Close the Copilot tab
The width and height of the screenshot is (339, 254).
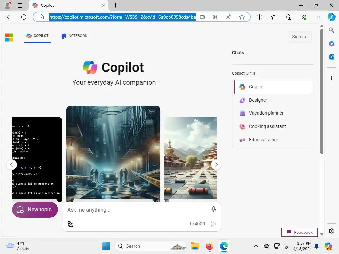(x=103, y=5)
